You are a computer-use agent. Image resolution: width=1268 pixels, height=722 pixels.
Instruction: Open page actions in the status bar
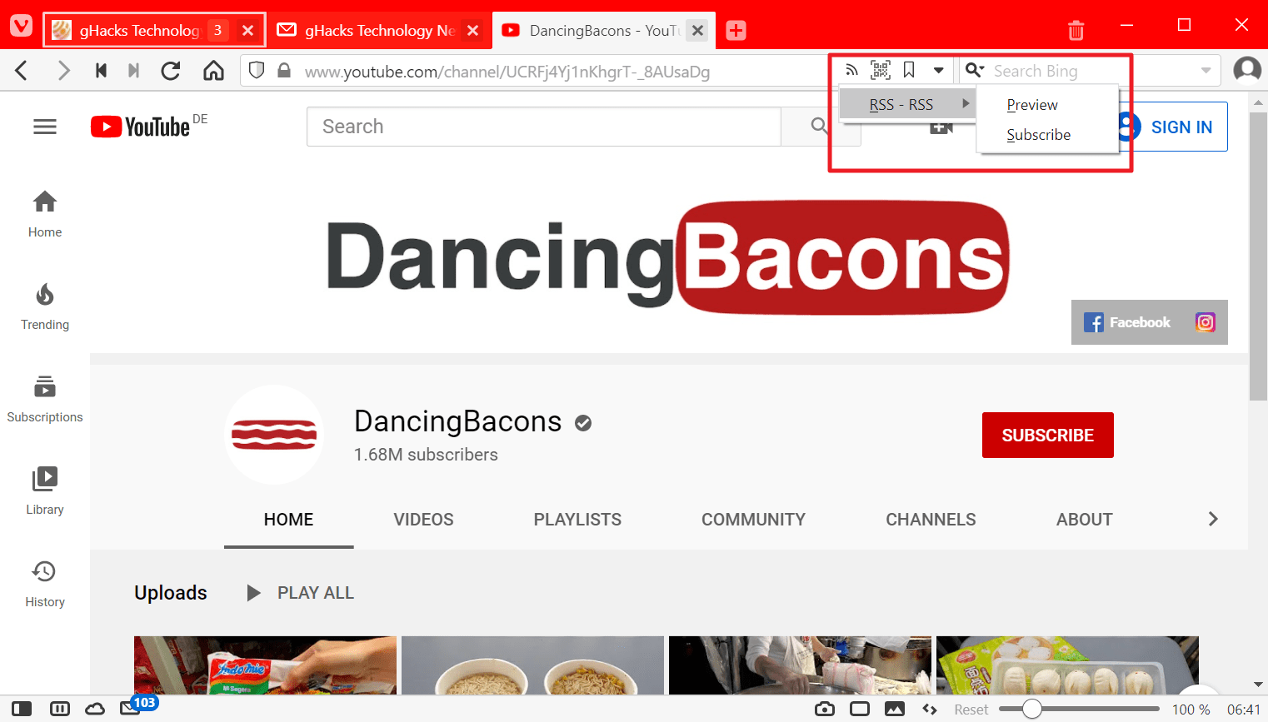point(930,709)
